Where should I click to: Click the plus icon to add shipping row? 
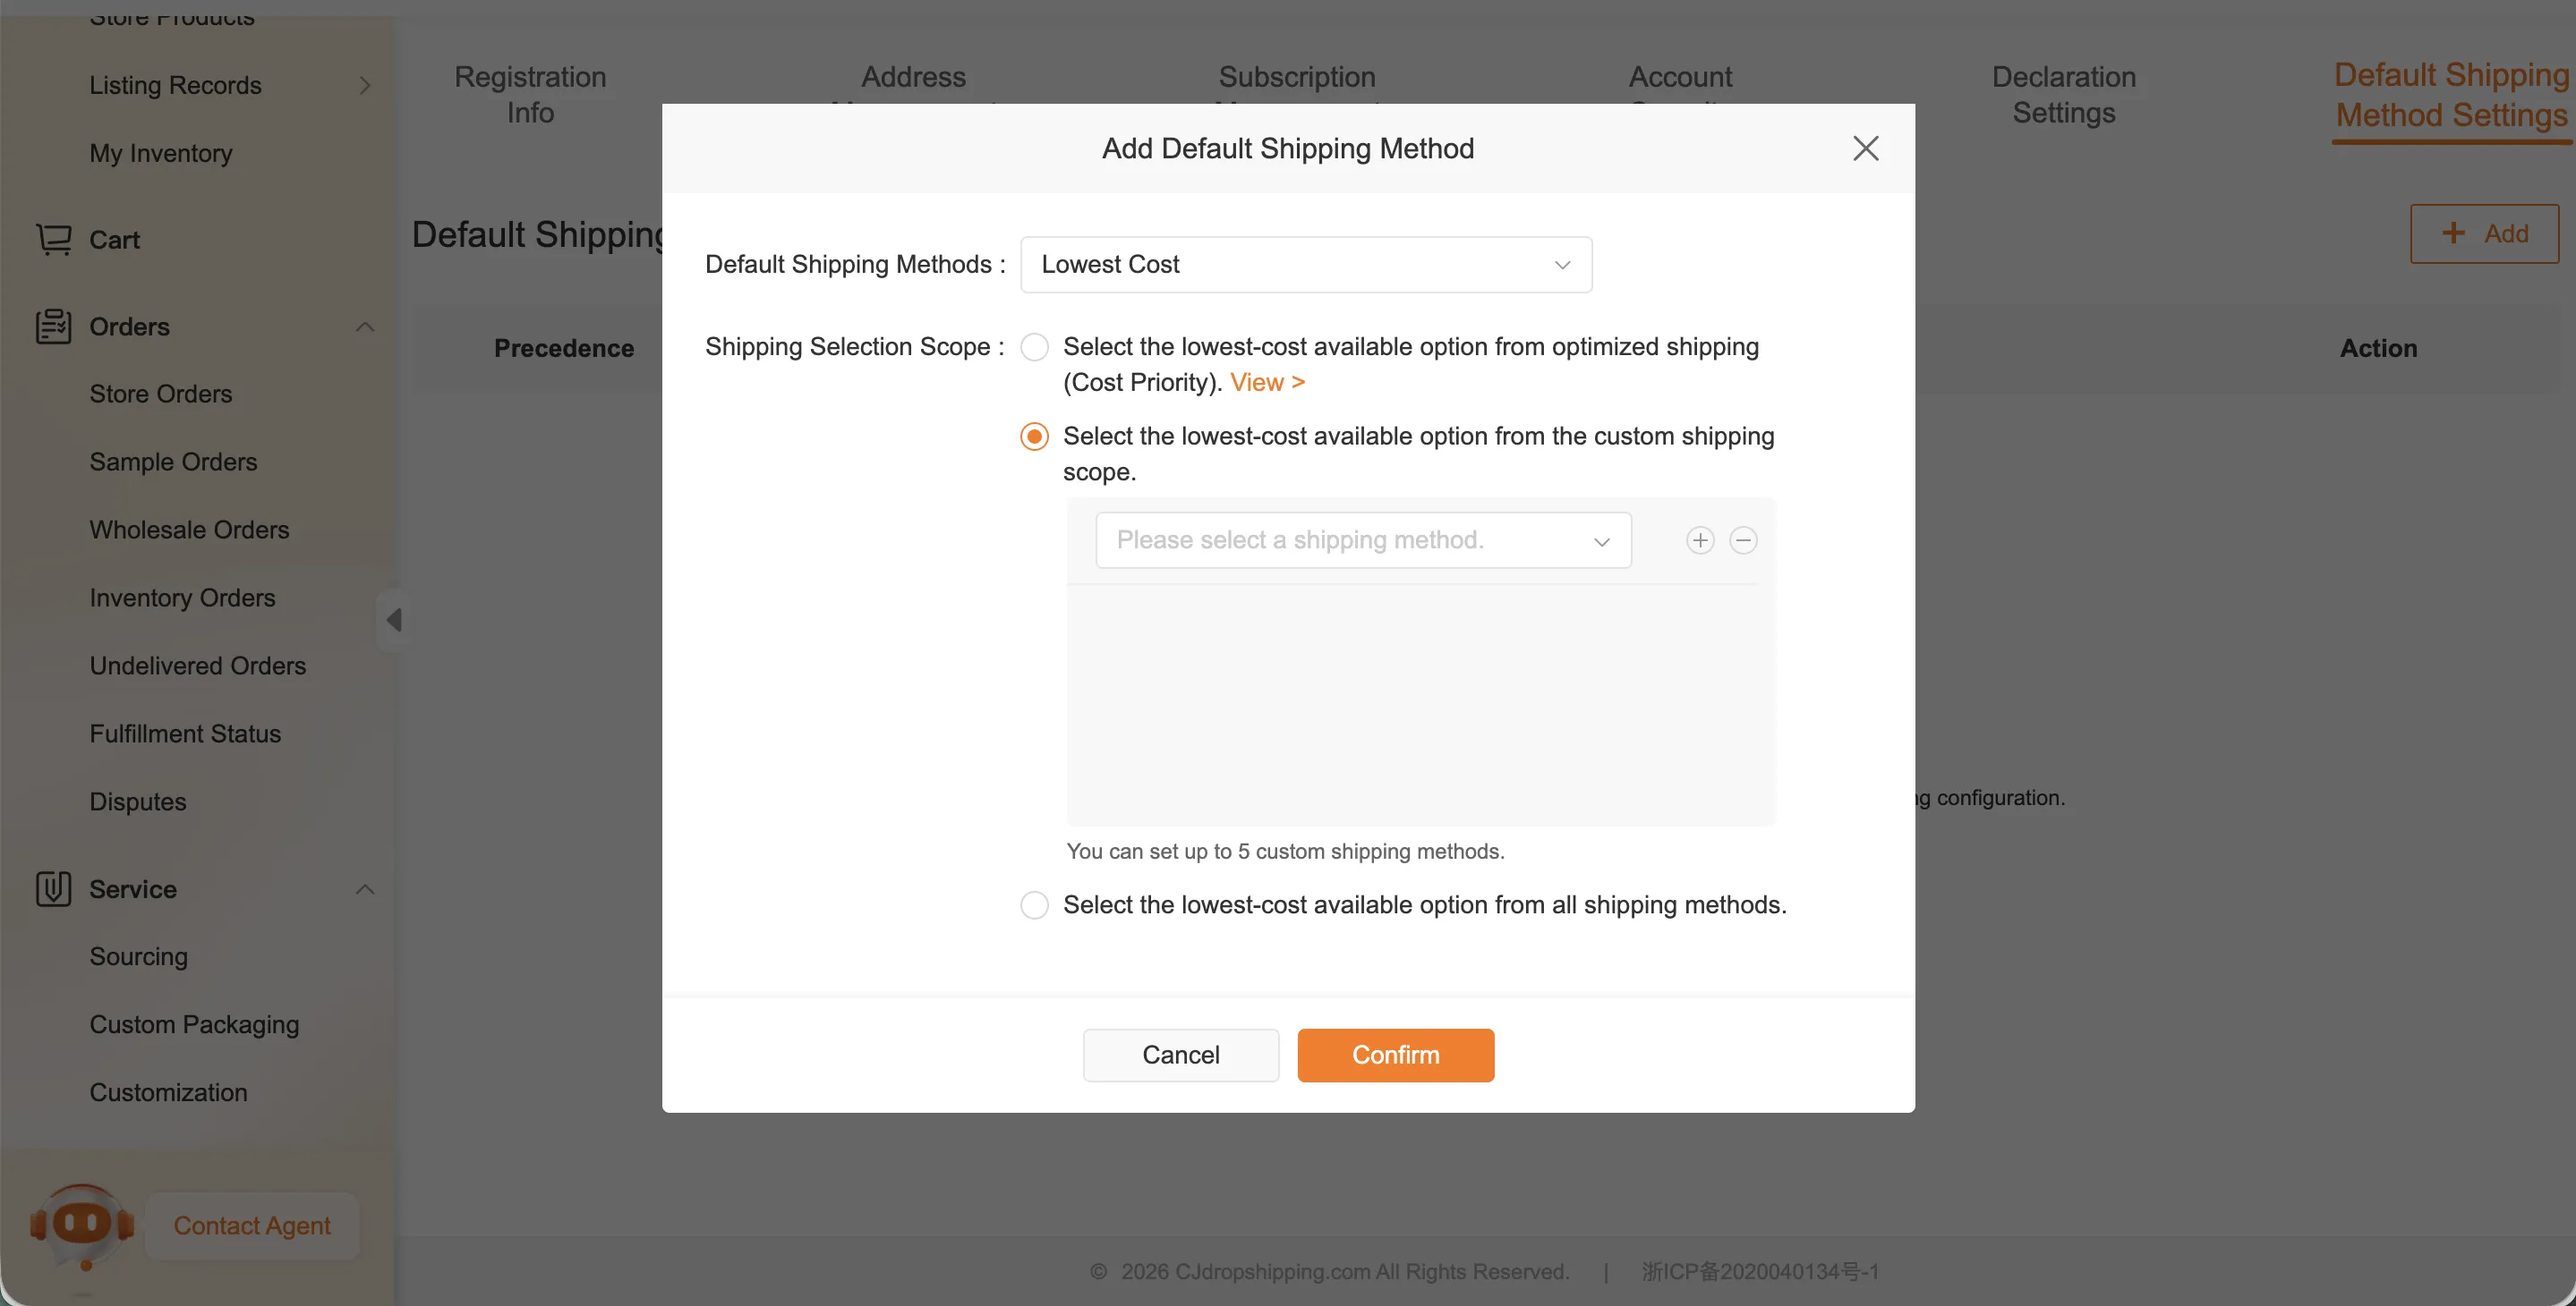pos(1700,540)
